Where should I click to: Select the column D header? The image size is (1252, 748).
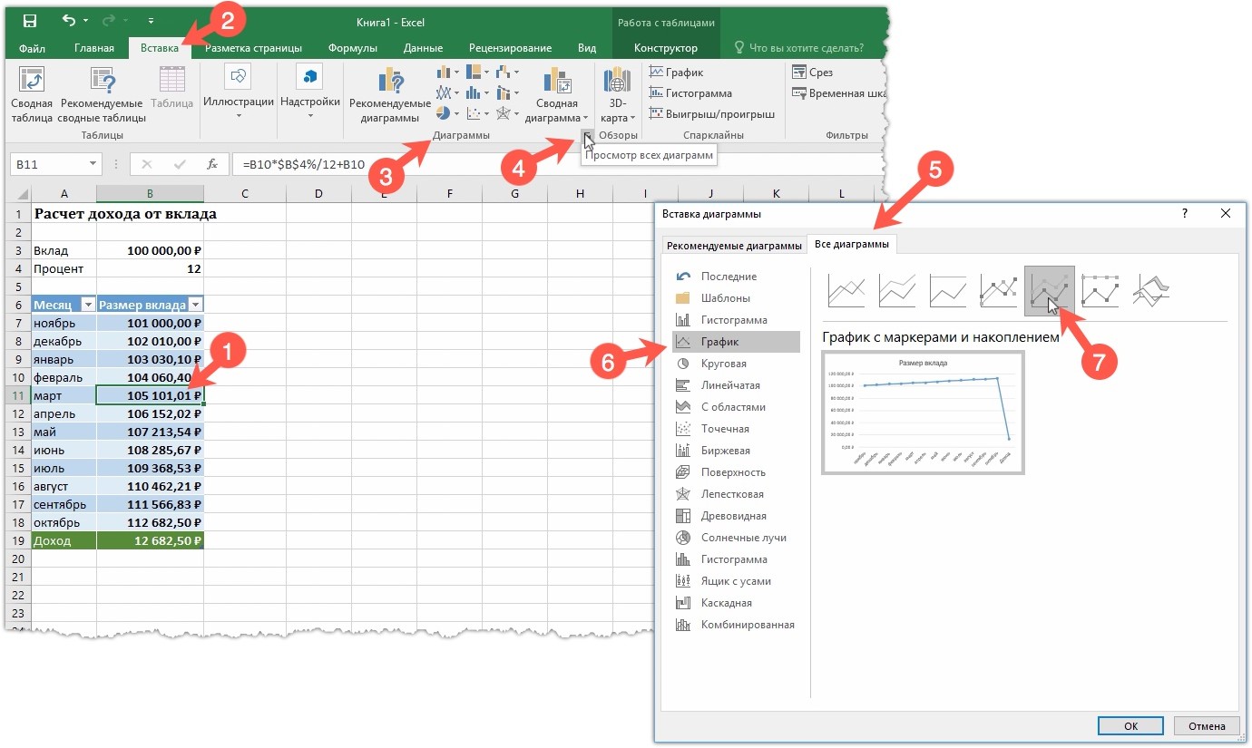tap(318, 193)
